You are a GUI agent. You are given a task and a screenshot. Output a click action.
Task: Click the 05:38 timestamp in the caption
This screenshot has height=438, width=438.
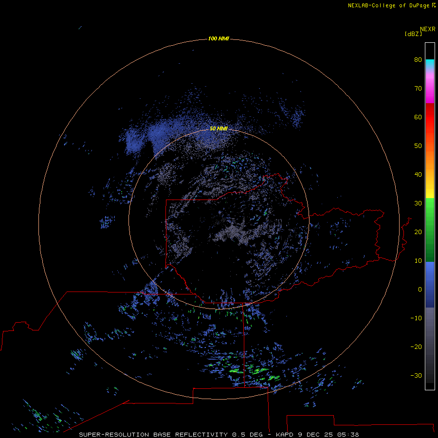(x=348, y=435)
